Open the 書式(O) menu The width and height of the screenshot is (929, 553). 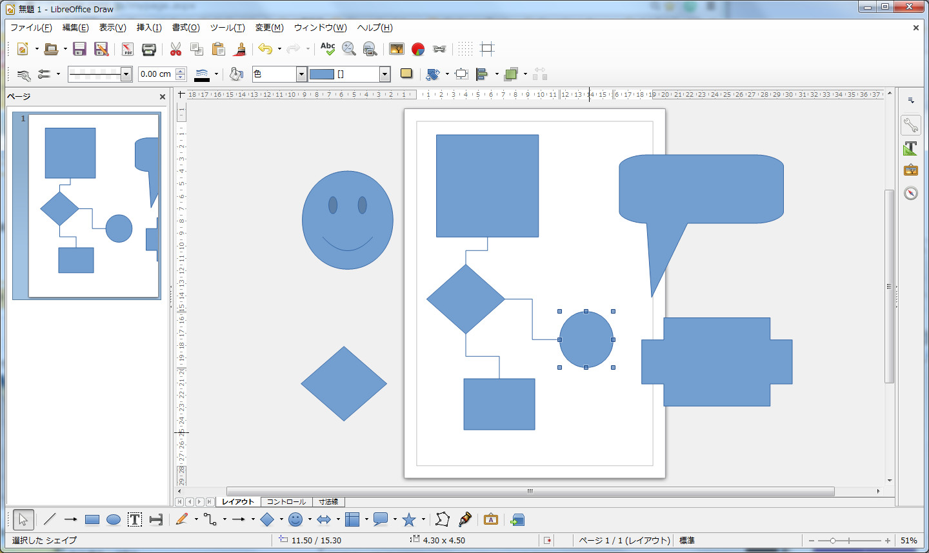(x=186, y=28)
